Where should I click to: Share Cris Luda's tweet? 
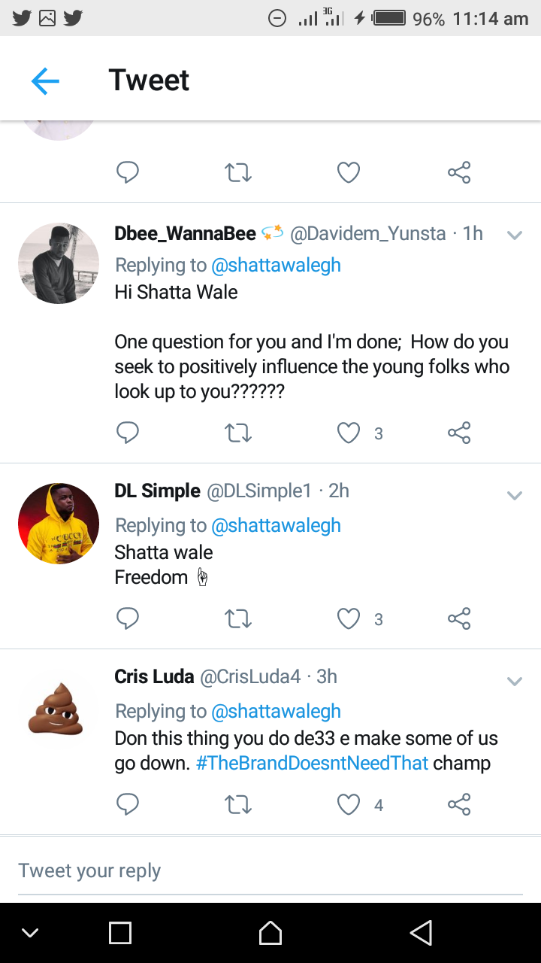pyautogui.click(x=458, y=805)
